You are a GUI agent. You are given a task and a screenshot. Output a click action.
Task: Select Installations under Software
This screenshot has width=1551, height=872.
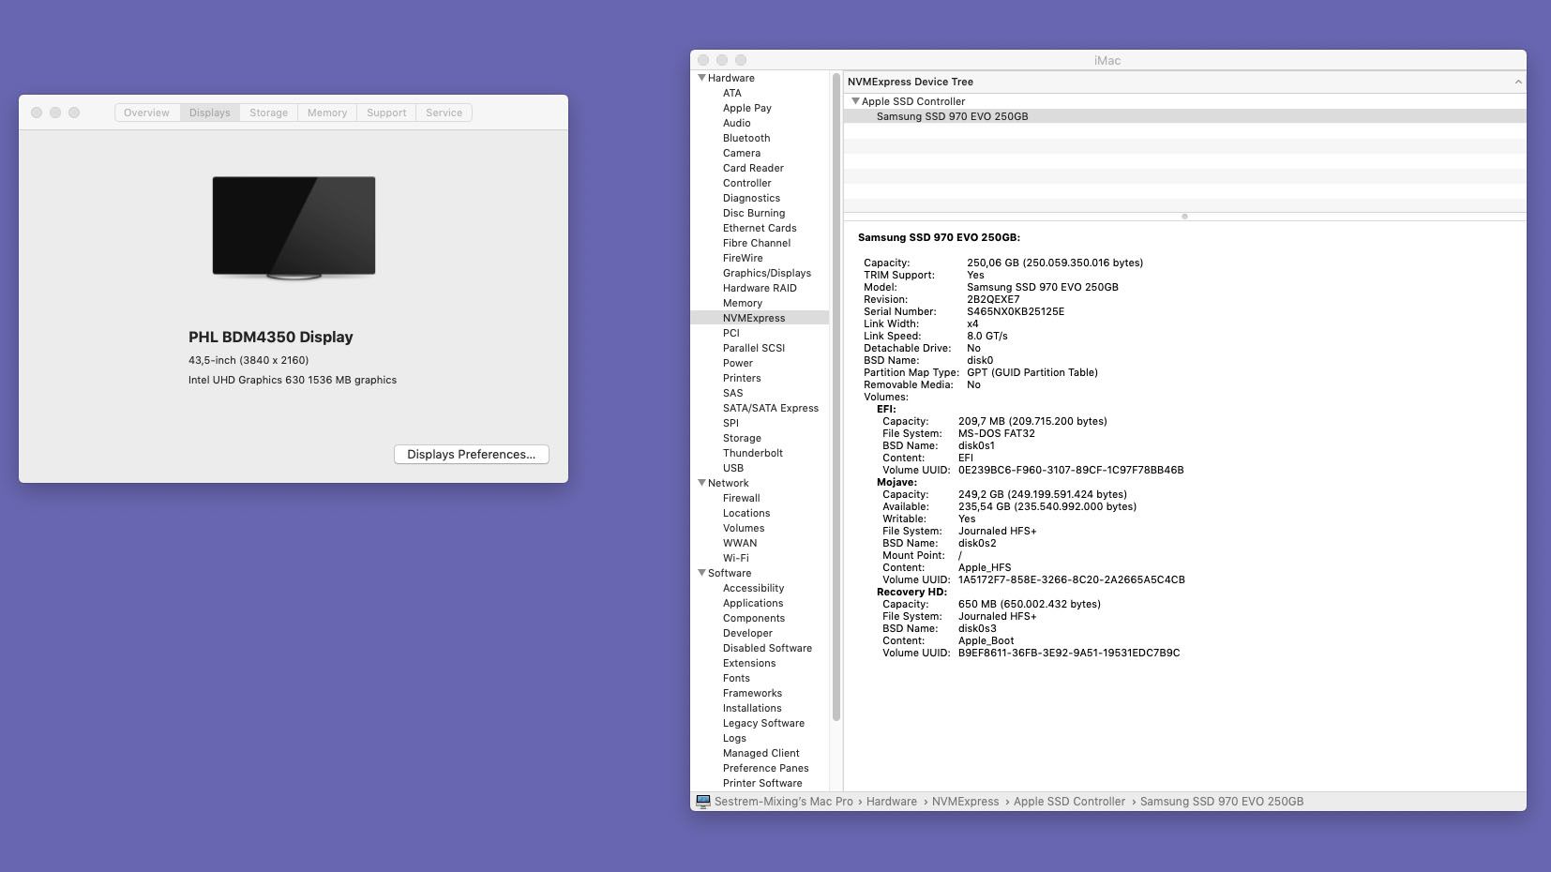tap(752, 708)
